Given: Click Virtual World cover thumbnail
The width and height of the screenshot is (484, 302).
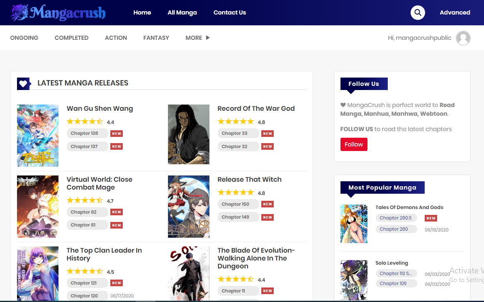Looking at the screenshot, I should 38,207.
